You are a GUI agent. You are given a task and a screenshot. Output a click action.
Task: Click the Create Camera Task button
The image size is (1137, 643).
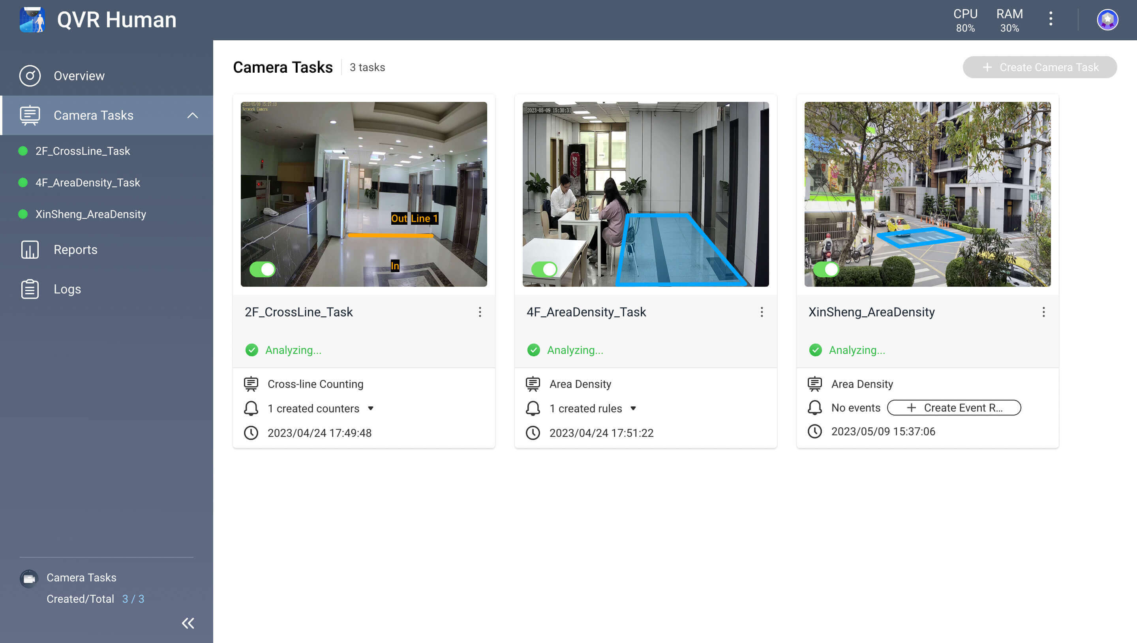[x=1039, y=67]
